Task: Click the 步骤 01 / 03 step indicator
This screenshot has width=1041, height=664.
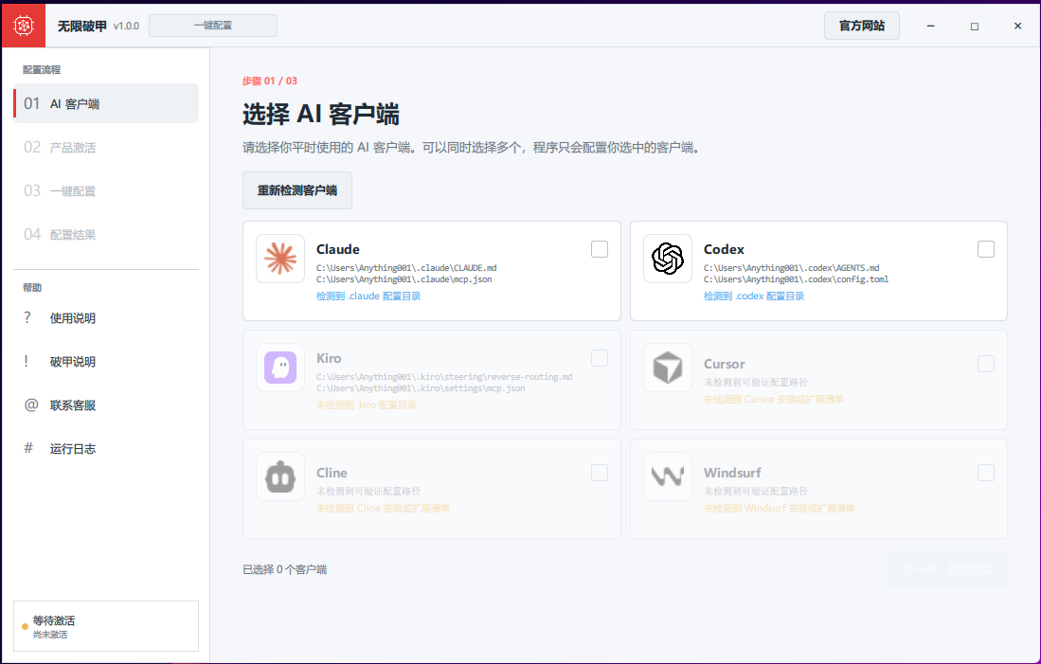Action: [270, 81]
